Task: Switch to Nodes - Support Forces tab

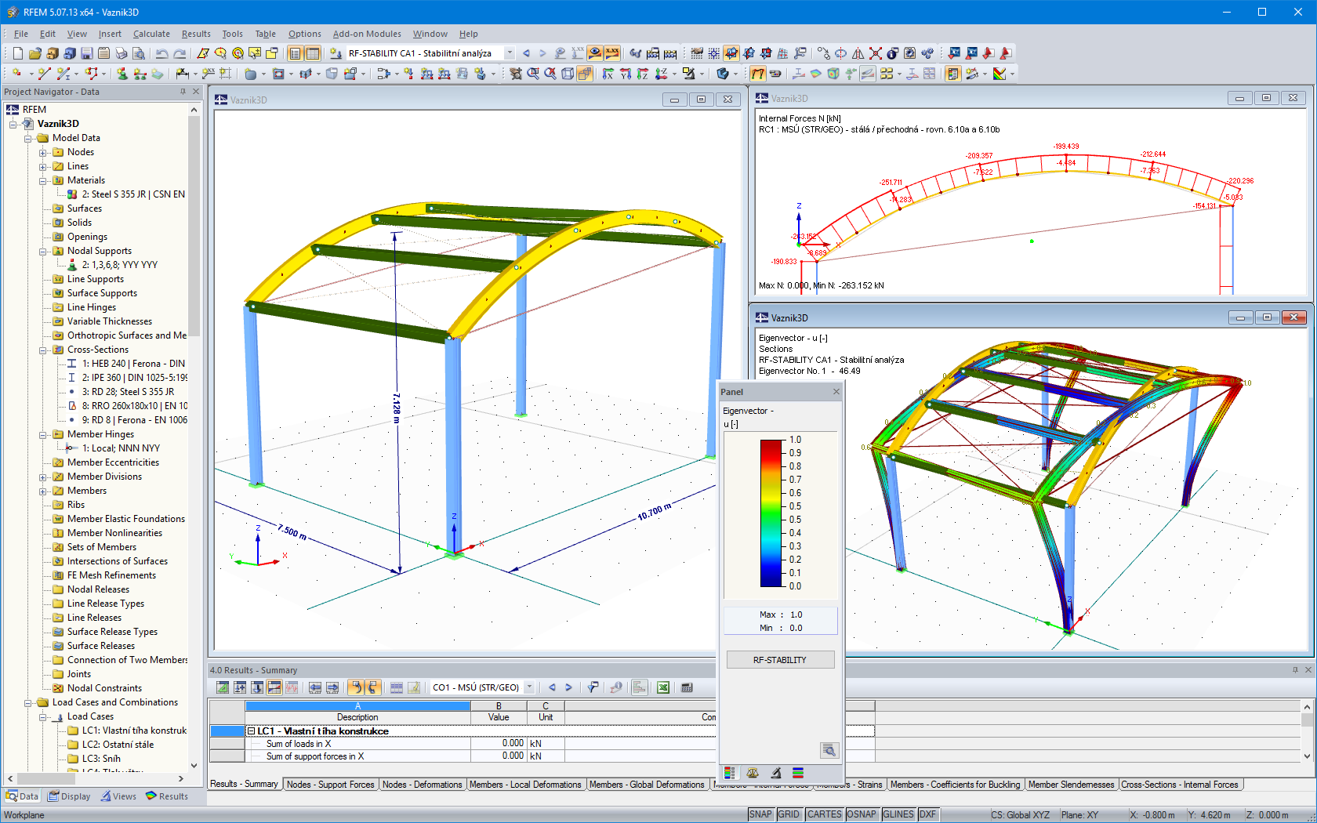Action: point(330,785)
